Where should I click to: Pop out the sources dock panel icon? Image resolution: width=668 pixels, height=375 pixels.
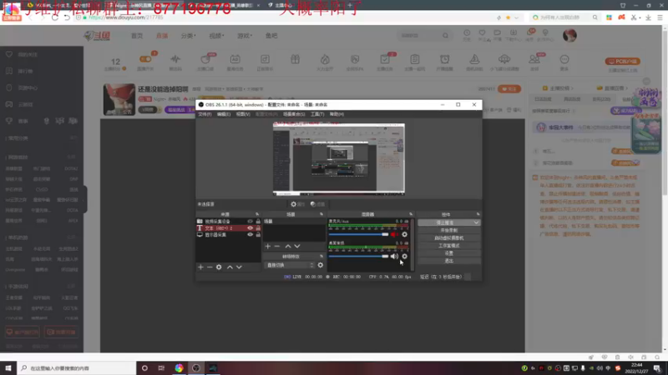257,214
